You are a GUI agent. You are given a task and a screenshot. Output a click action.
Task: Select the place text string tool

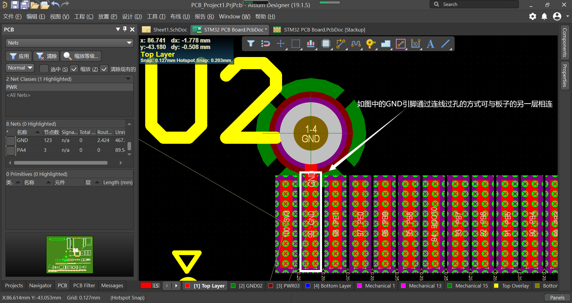(430, 44)
